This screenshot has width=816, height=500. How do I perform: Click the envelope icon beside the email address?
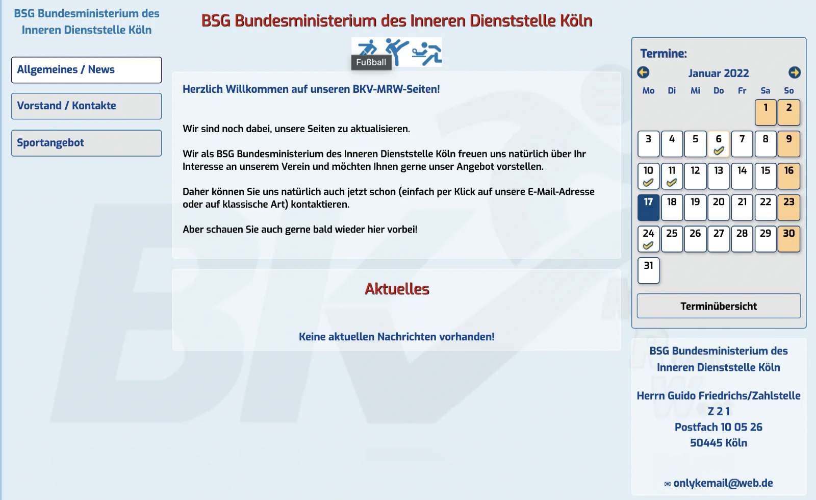click(667, 484)
